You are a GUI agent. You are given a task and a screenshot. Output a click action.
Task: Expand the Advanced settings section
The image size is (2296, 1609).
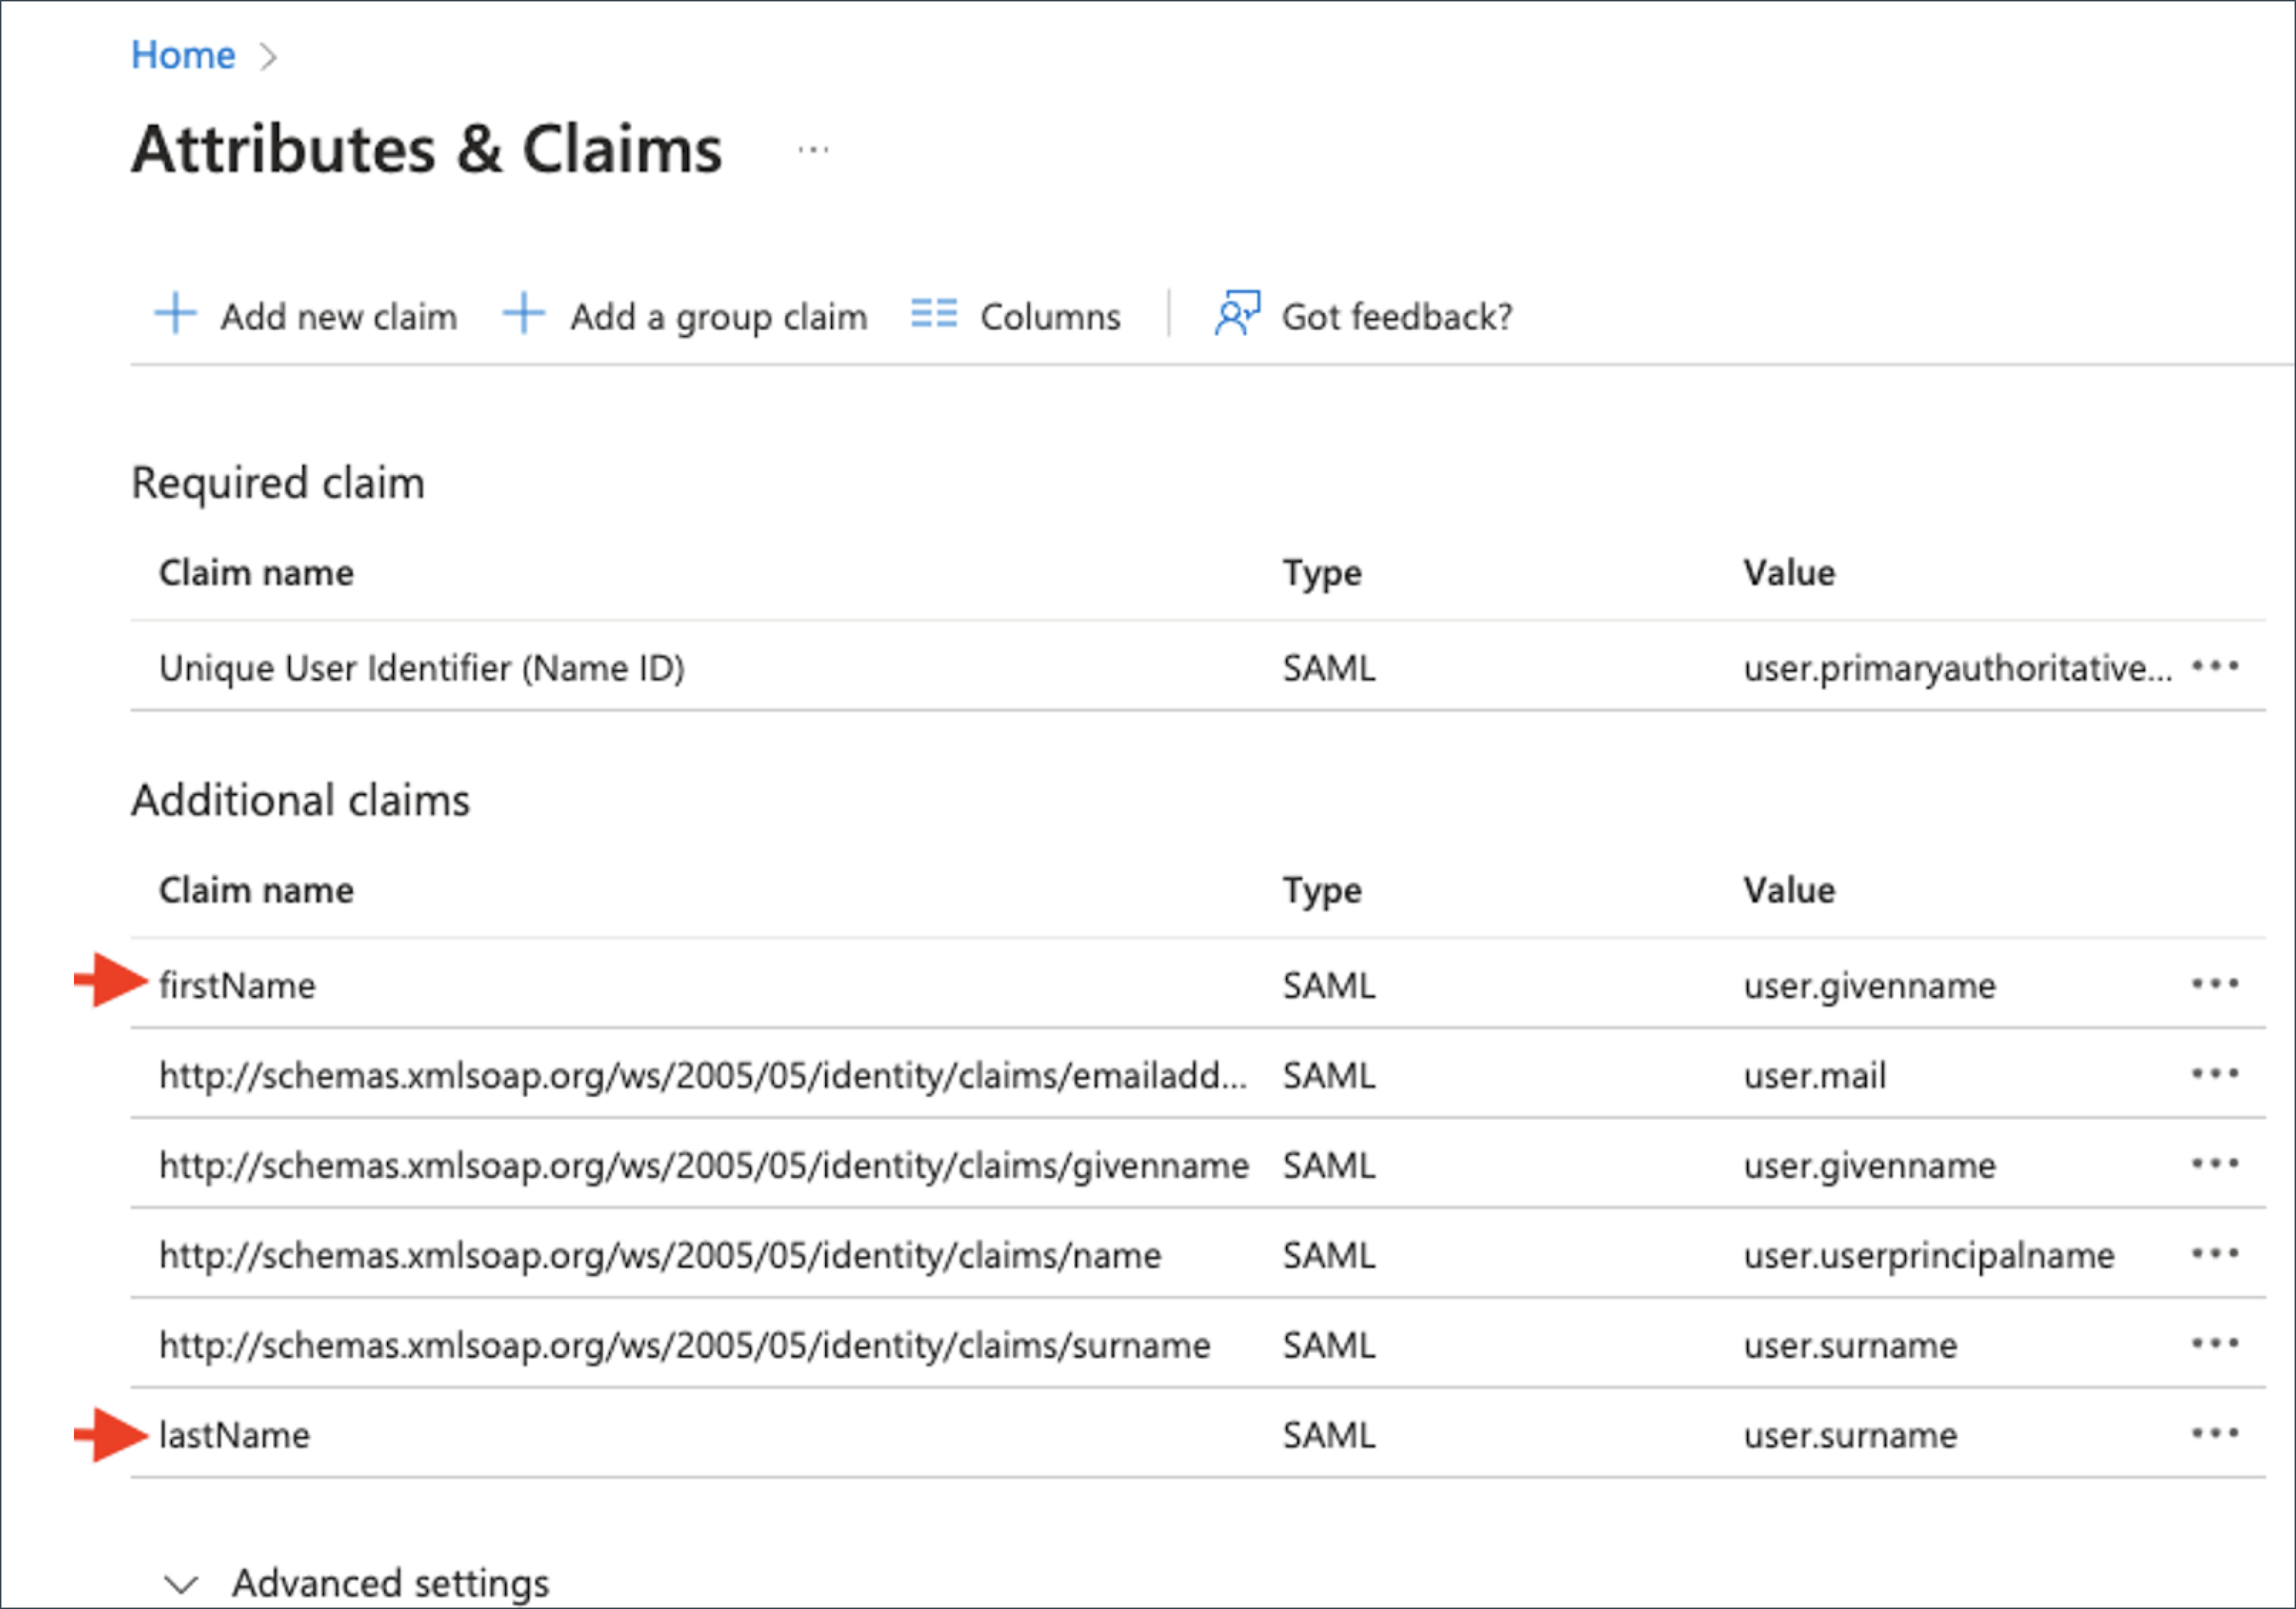coord(390,1583)
